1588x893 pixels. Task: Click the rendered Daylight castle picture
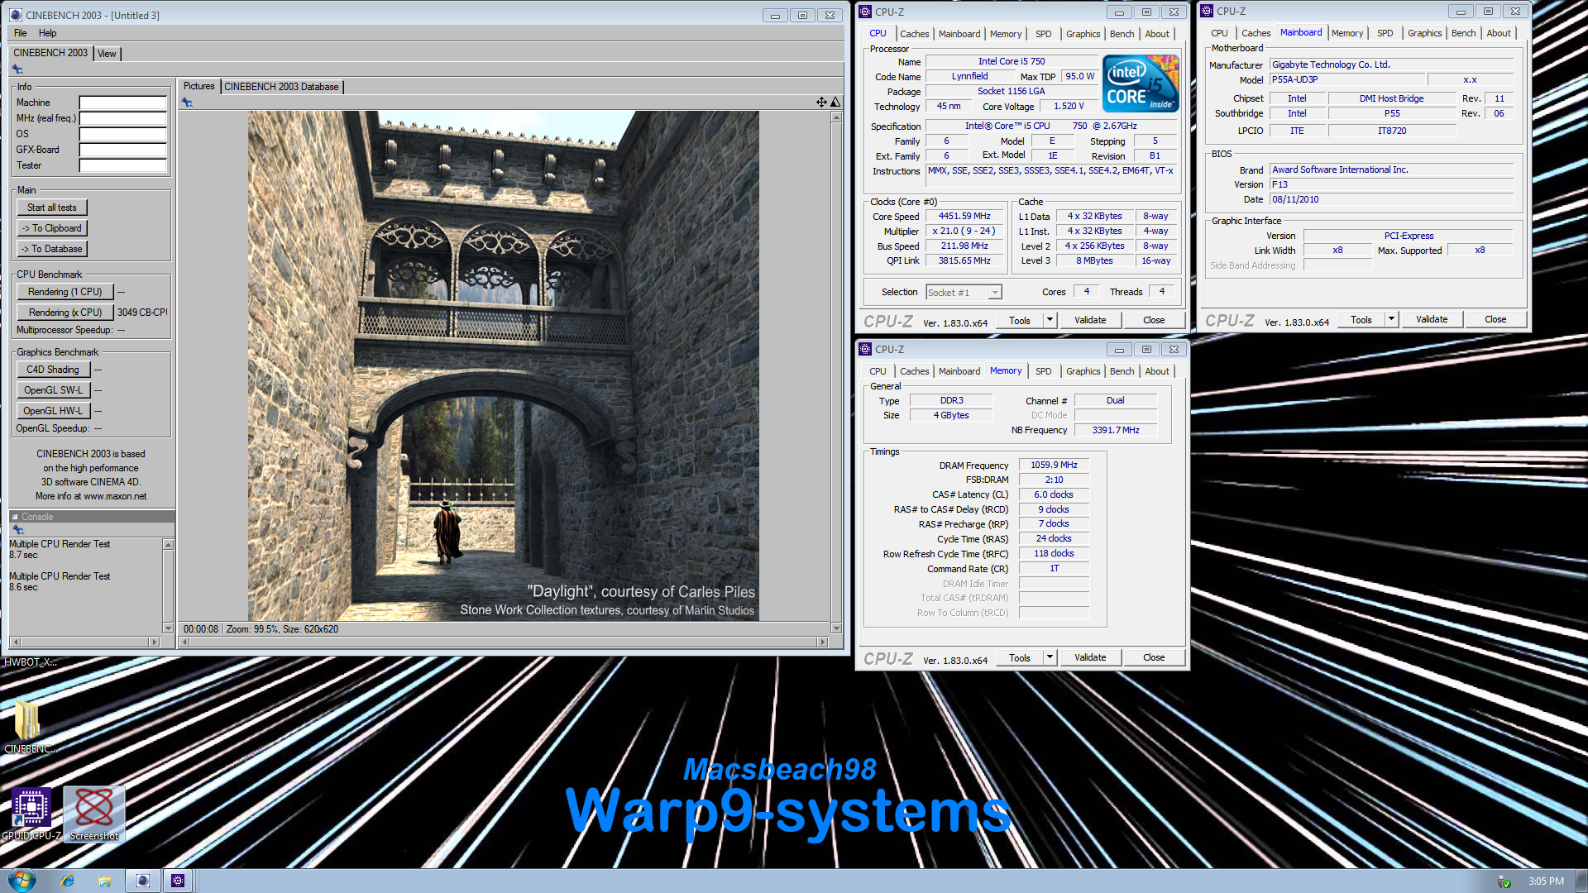point(503,365)
